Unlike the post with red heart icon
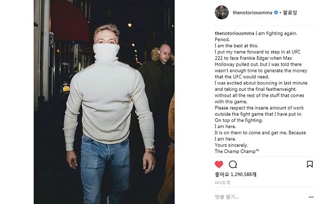This screenshot has width=315, height=204. coord(219,165)
